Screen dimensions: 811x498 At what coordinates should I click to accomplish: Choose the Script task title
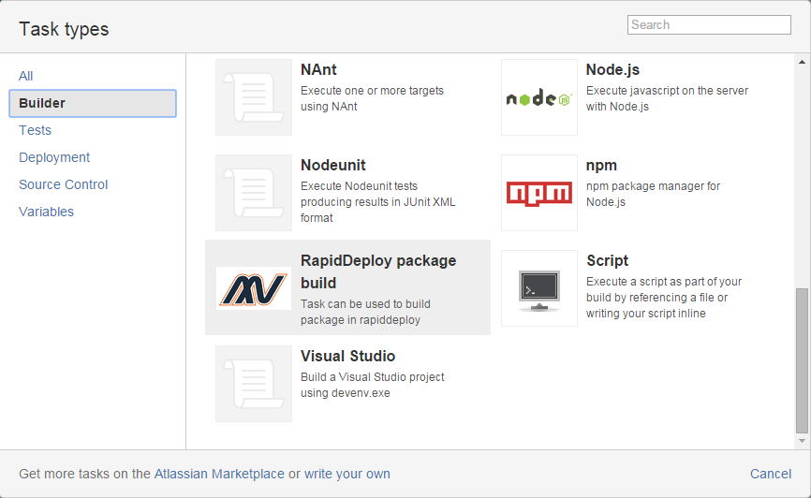coord(607,260)
